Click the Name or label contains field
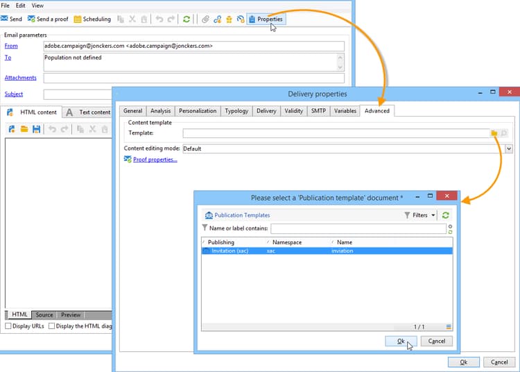520x372 pixels. pyautogui.click(x=358, y=228)
